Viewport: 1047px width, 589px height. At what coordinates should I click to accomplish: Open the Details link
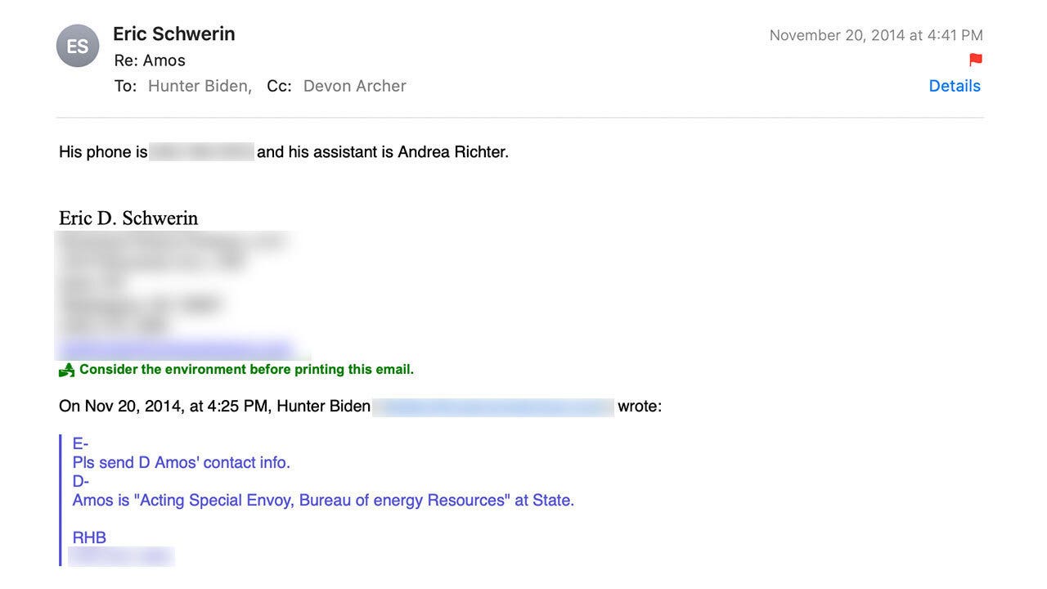[x=954, y=86]
